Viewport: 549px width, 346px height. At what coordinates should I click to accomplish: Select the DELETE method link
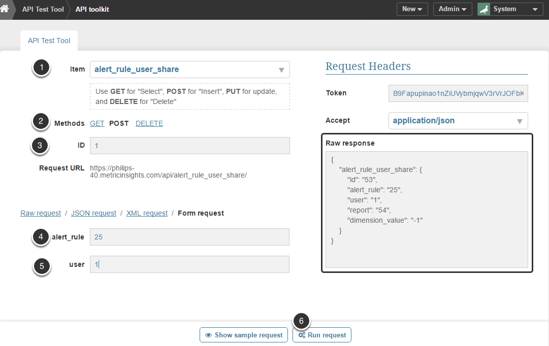149,123
